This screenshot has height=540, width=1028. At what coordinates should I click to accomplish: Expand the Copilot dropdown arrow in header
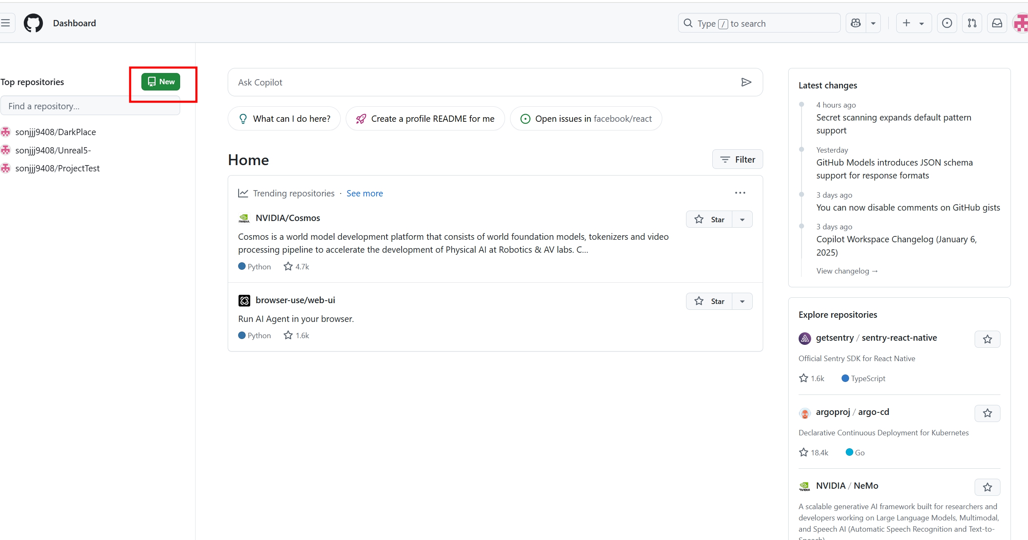tap(873, 23)
